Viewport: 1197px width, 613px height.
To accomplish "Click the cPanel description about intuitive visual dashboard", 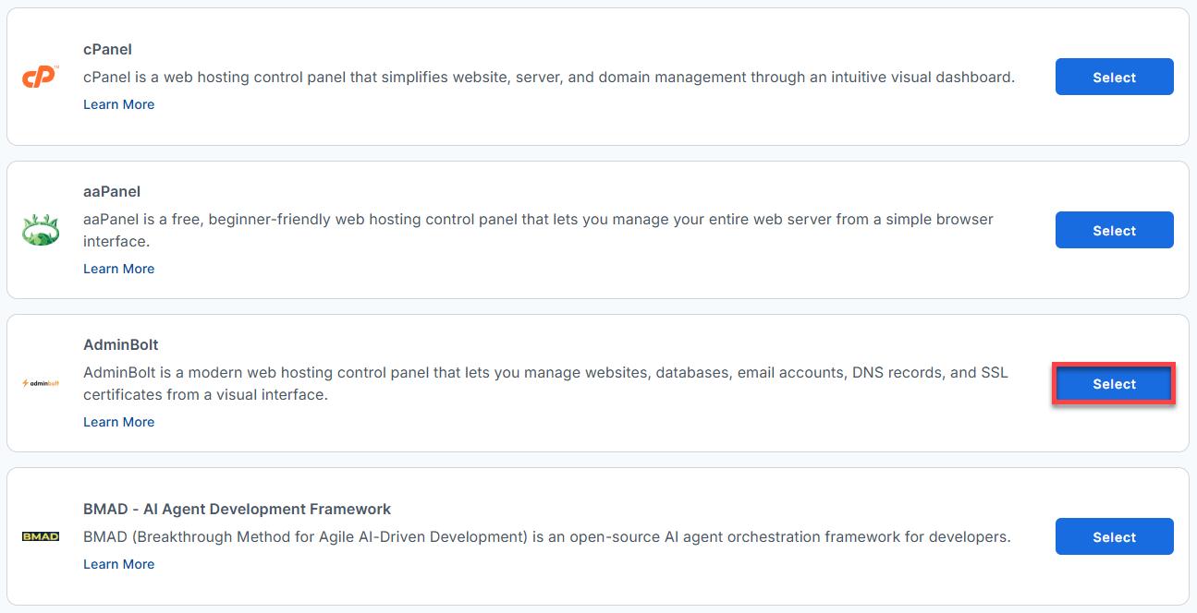I will point(549,78).
